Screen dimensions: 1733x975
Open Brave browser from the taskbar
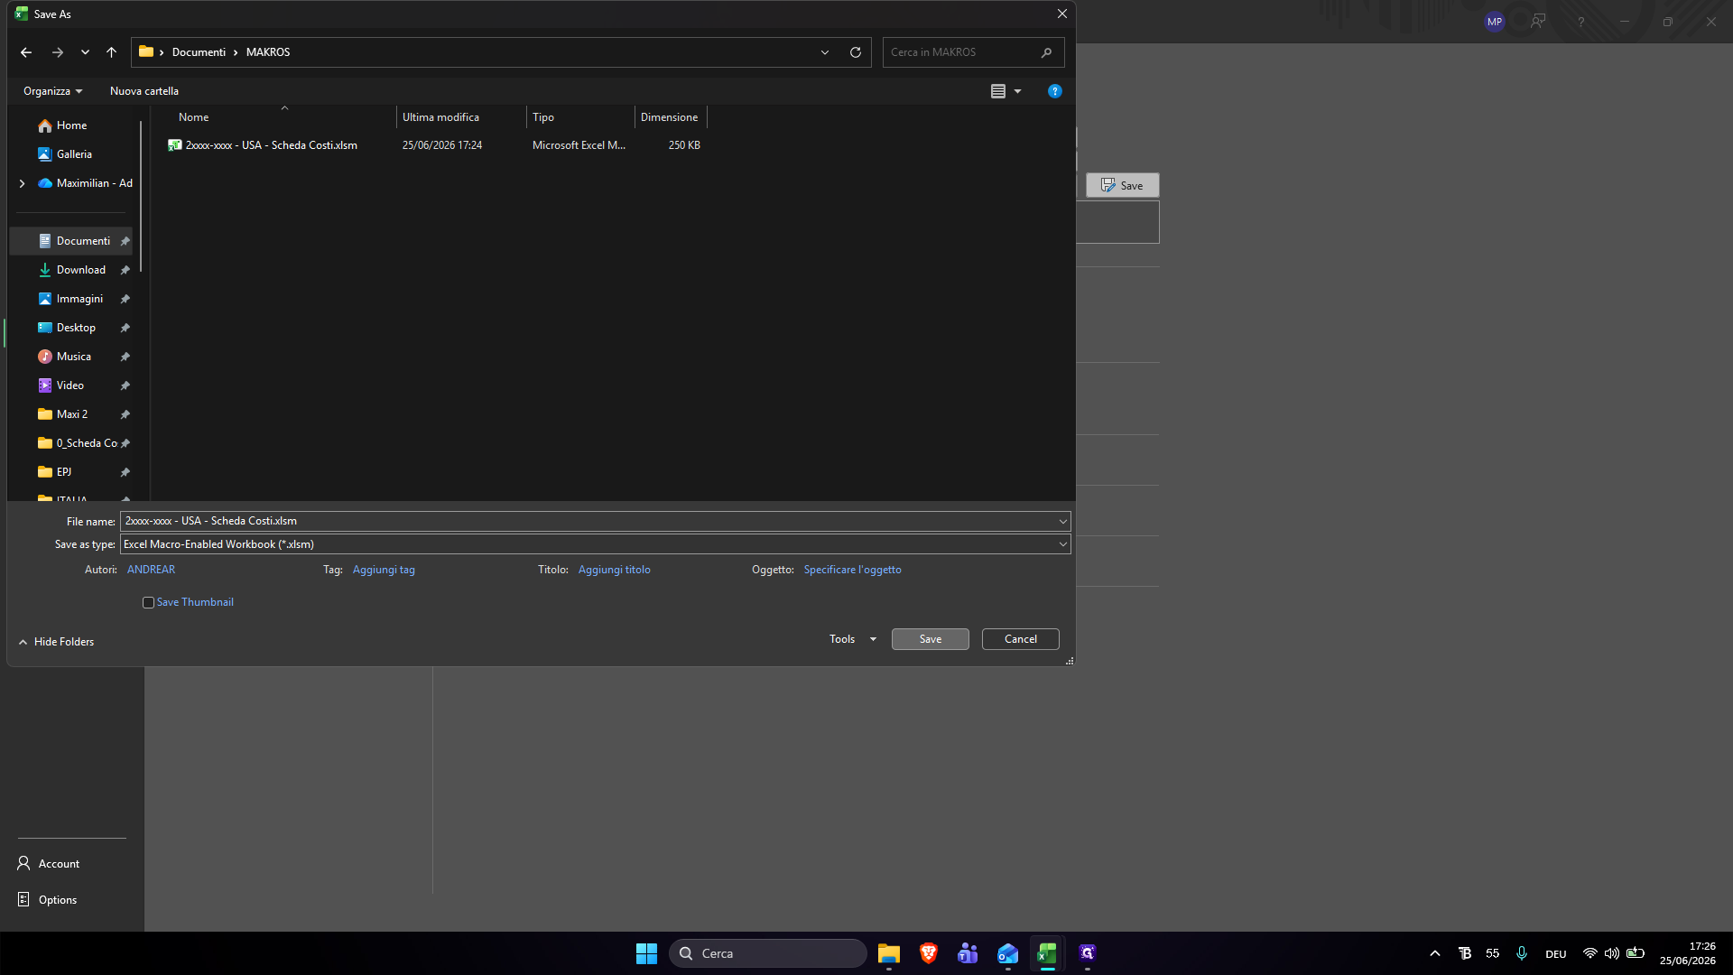(x=928, y=953)
